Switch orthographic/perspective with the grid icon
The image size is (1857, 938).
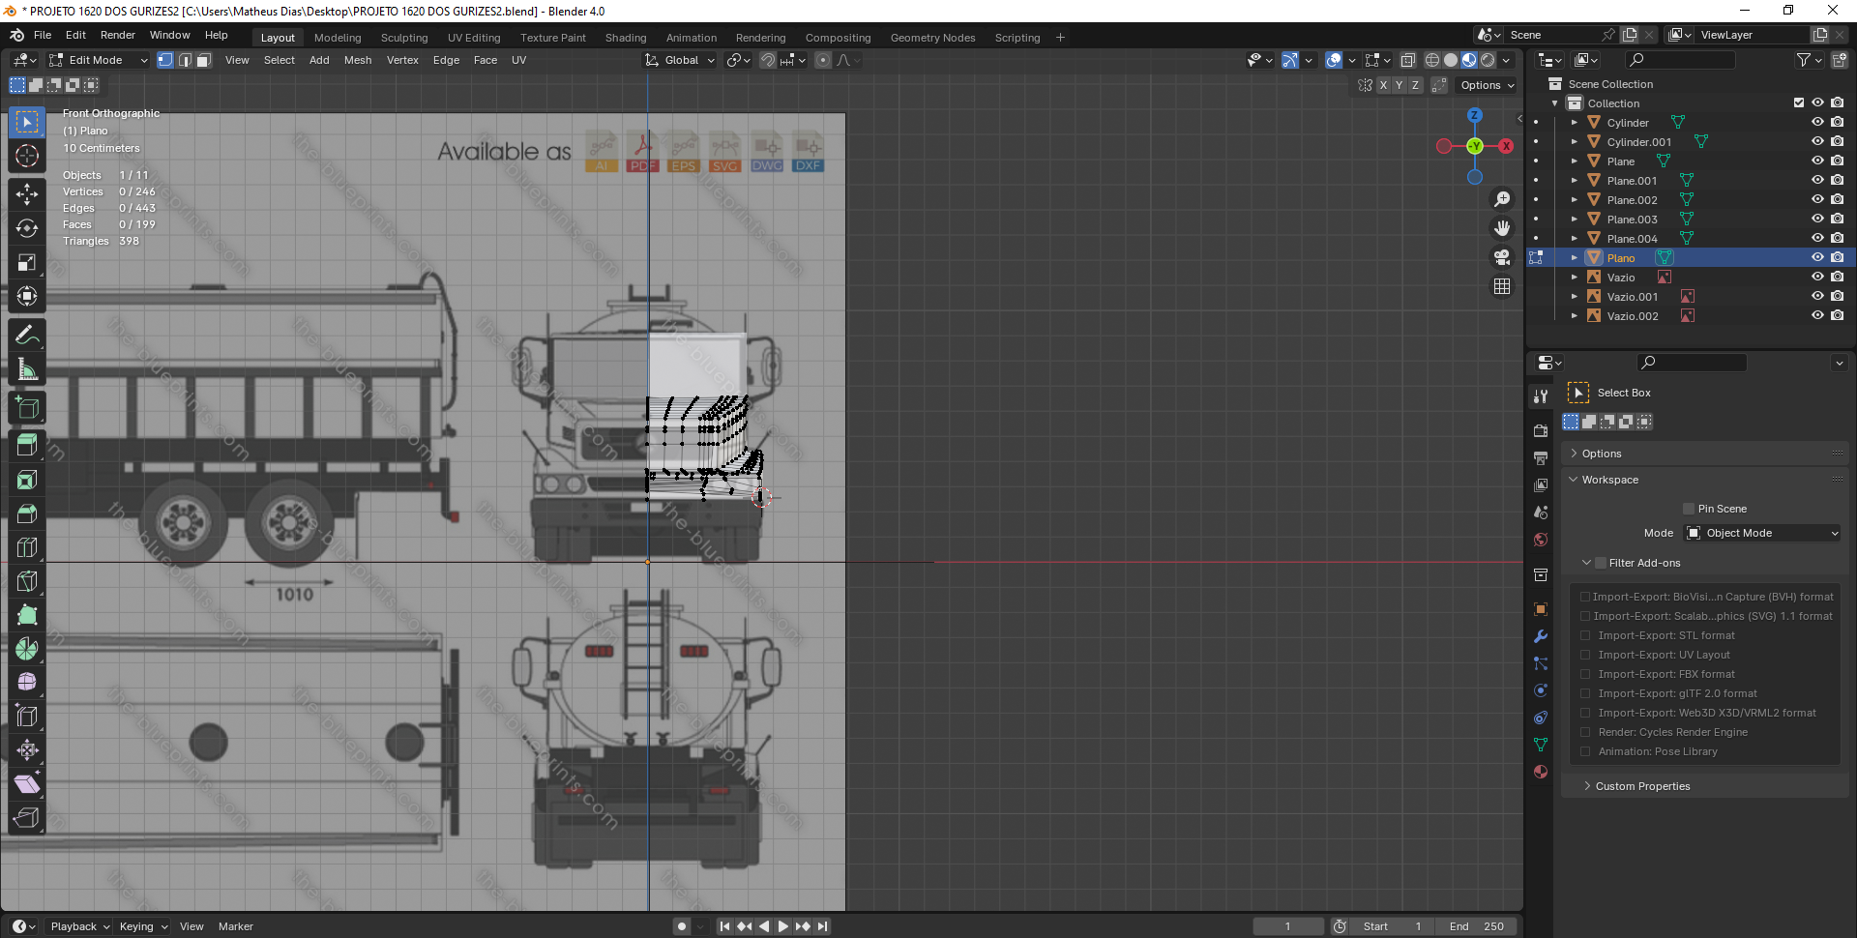pyautogui.click(x=1502, y=286)
